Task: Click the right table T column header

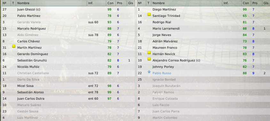Action: click(x=148, y=3)
